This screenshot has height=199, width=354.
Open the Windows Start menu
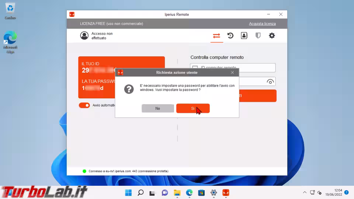[x=128, y=193]
